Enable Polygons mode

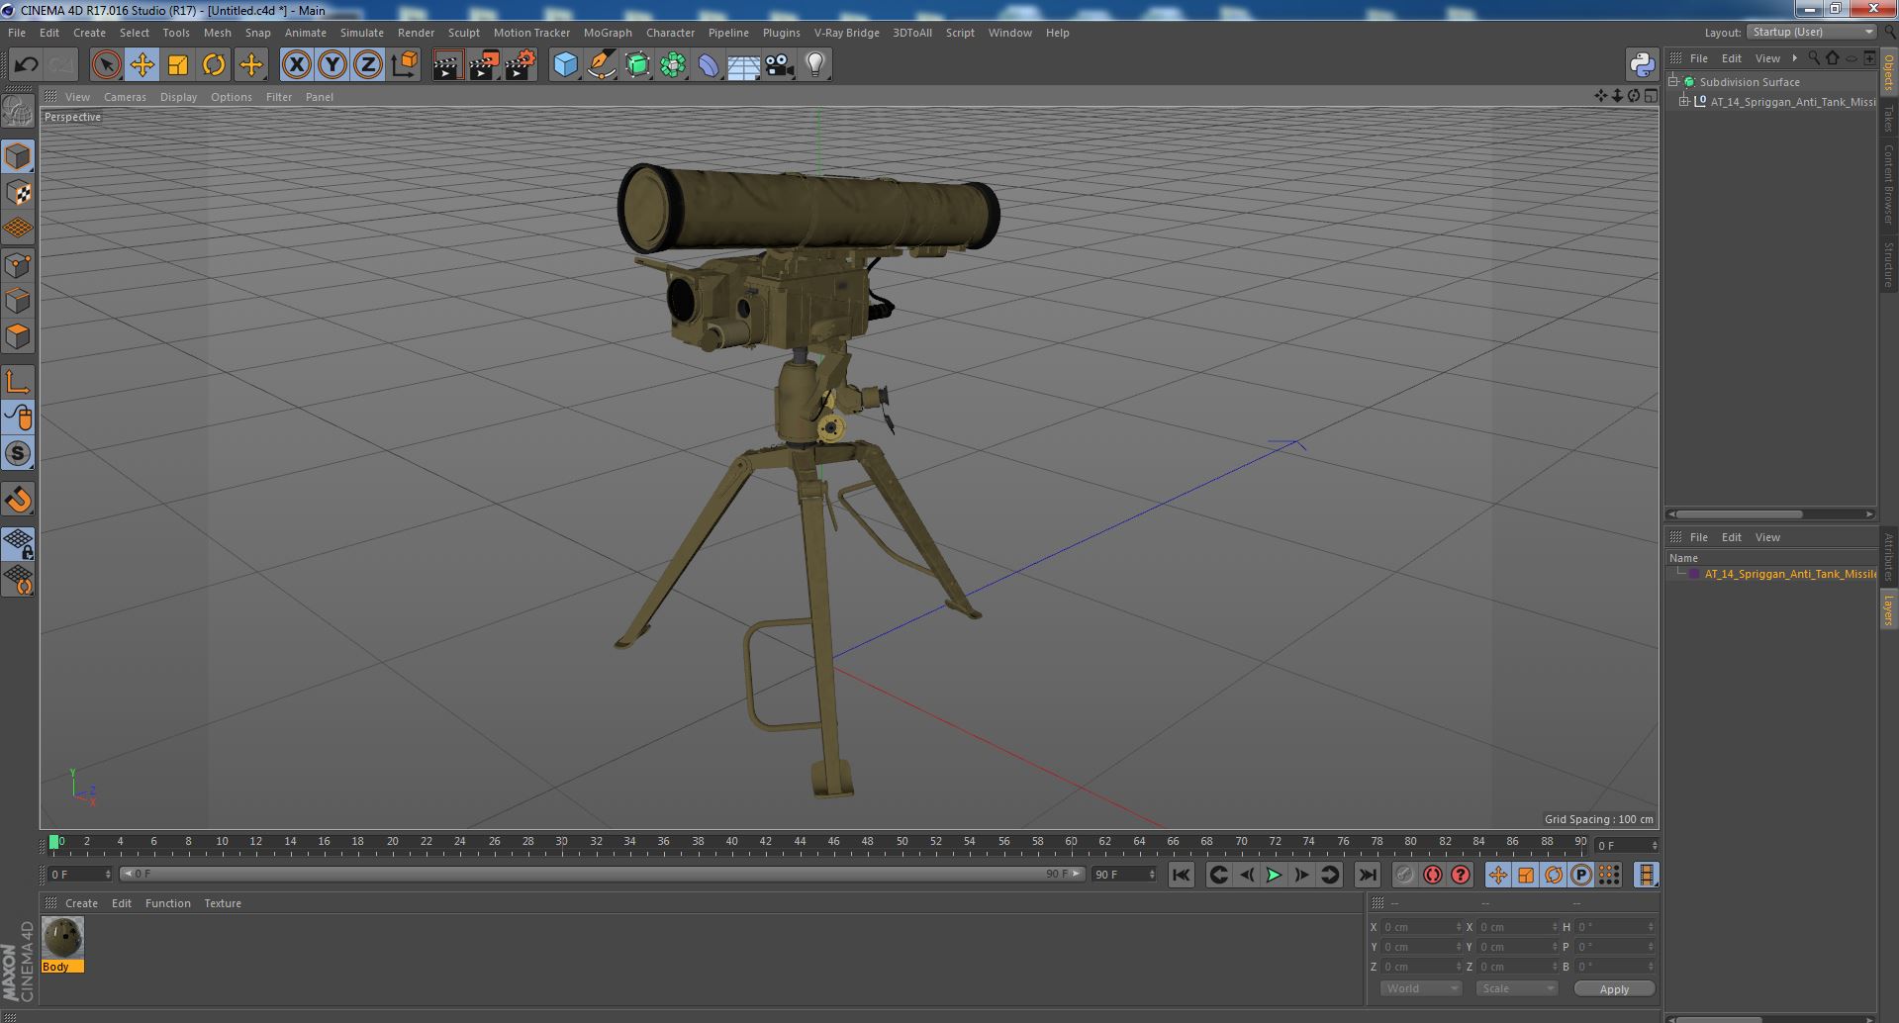click(18, 336)
